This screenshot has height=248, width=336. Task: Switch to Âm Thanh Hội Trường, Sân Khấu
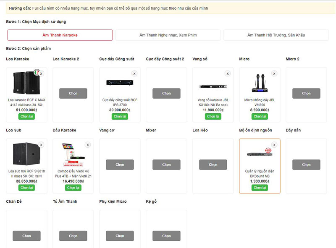pyautogui.click(x=276, y=35)
